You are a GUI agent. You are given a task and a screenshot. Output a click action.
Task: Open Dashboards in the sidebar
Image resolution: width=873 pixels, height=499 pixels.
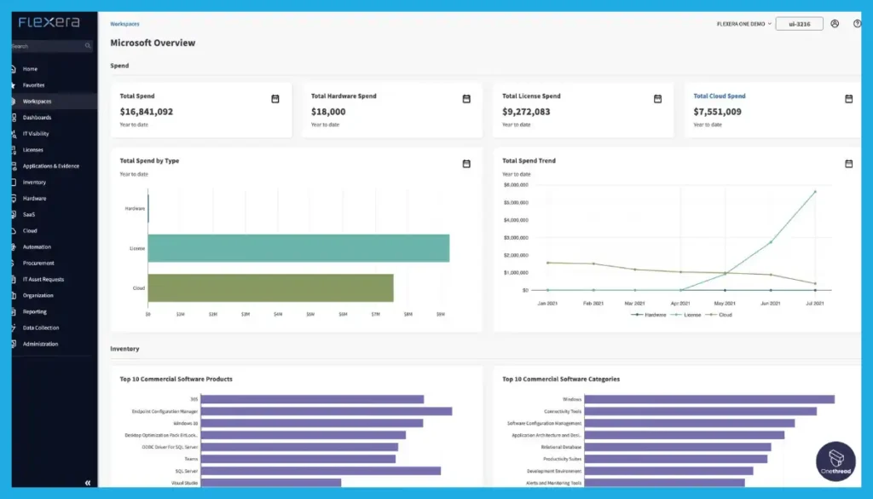click(37, 118)
